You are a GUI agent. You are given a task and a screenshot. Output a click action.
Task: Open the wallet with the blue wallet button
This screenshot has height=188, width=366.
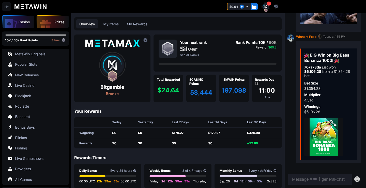[x=254, y=7]
